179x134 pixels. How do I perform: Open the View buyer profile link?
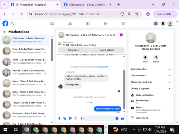point(101,67)
